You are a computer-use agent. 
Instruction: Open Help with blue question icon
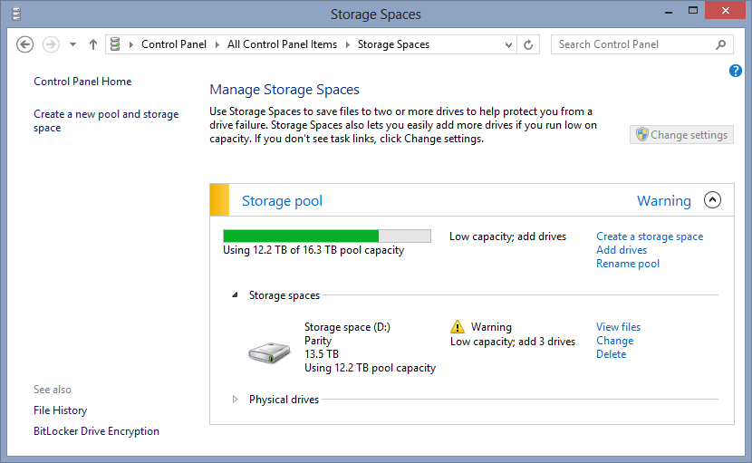pyautogui.click(x=735, y=71)
